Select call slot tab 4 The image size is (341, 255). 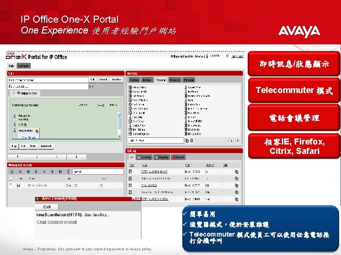click(x=76, y=157)
